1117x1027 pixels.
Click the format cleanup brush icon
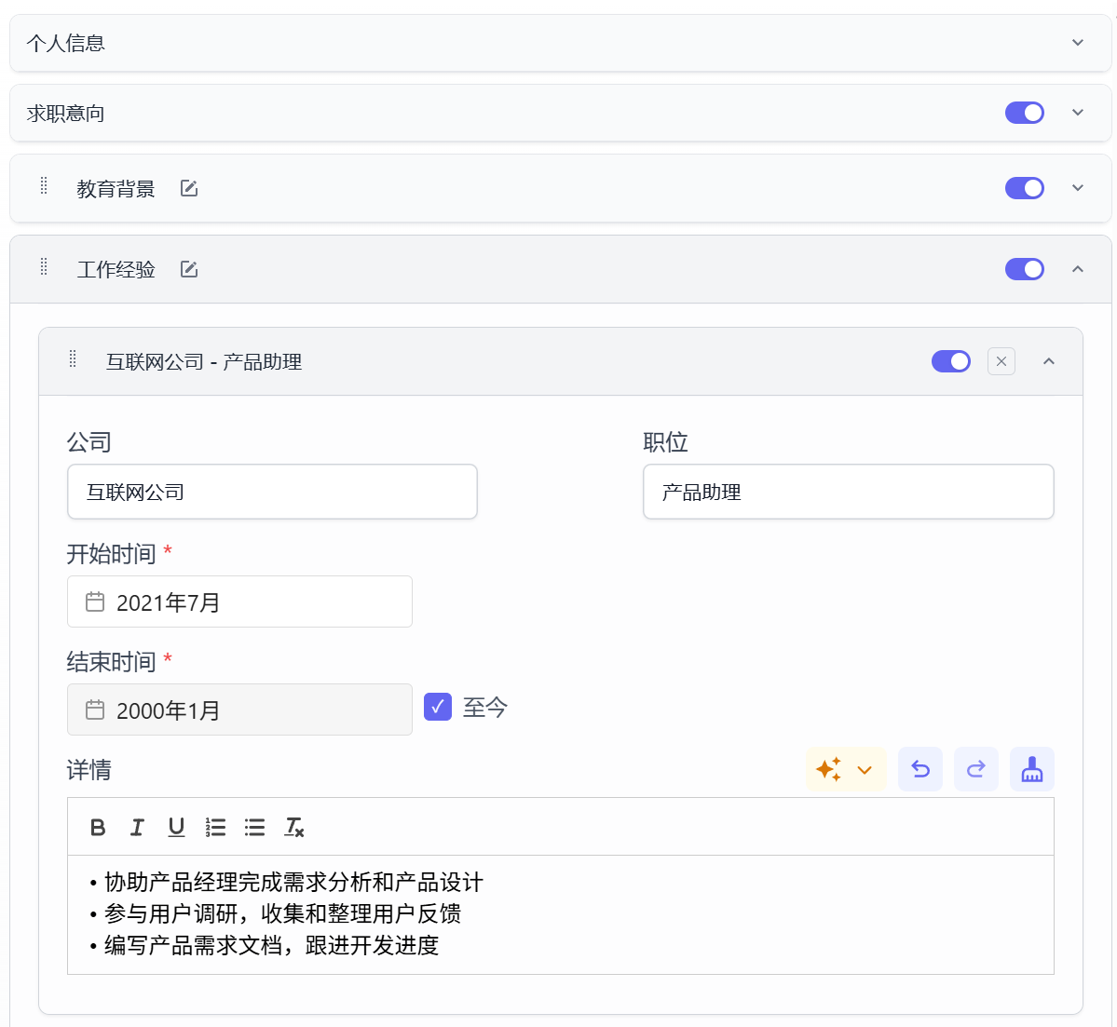[x=1031, y=769]
